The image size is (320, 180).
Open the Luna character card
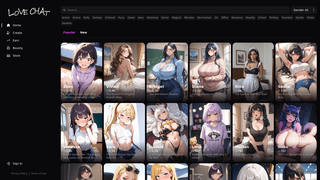[210, 132]
